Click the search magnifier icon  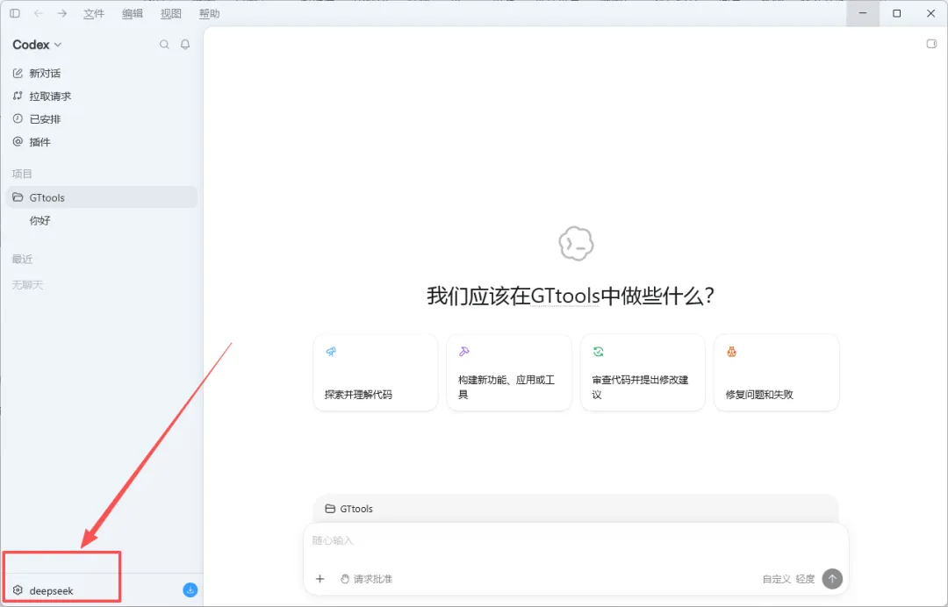click(x=164, y=45)
